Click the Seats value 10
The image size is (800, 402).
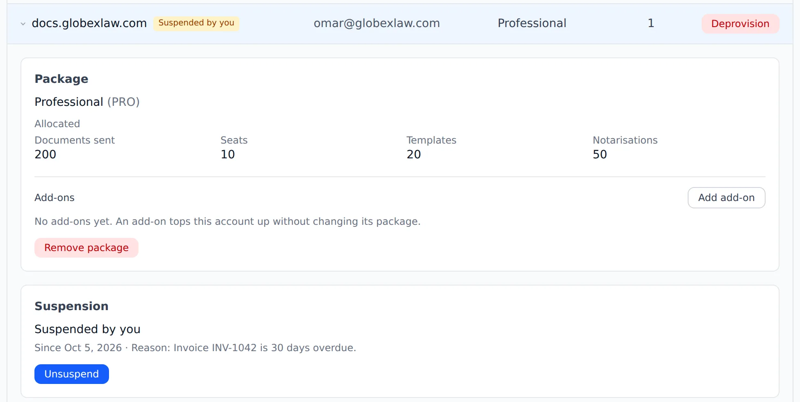click(x=228, y=154)
